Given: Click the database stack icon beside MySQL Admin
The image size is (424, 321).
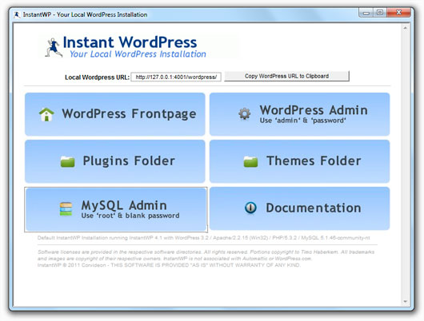Looking at the screenshot, I should click(x=66, y=209).
